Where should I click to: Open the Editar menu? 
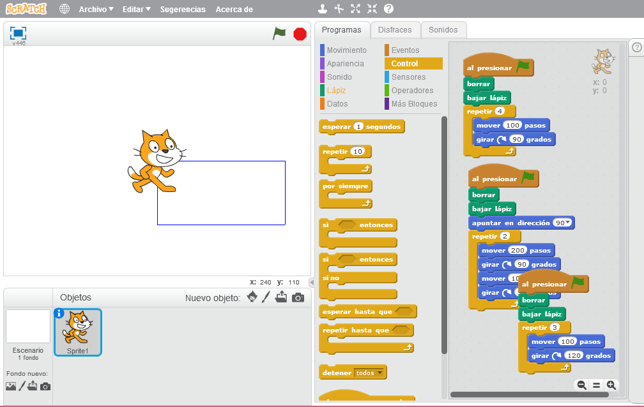tap(136, 9)
